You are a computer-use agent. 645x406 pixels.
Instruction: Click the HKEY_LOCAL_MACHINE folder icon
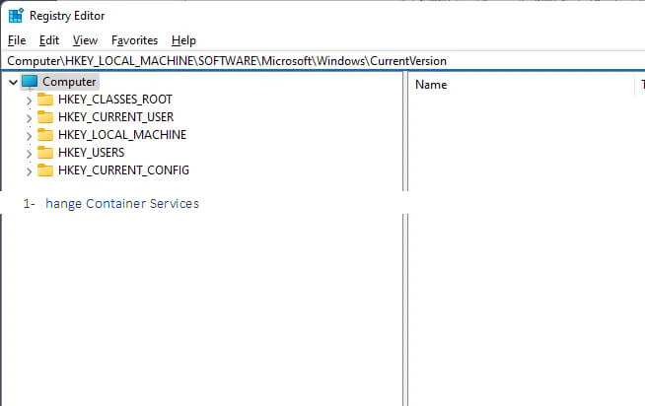click(x=45, y=134)
